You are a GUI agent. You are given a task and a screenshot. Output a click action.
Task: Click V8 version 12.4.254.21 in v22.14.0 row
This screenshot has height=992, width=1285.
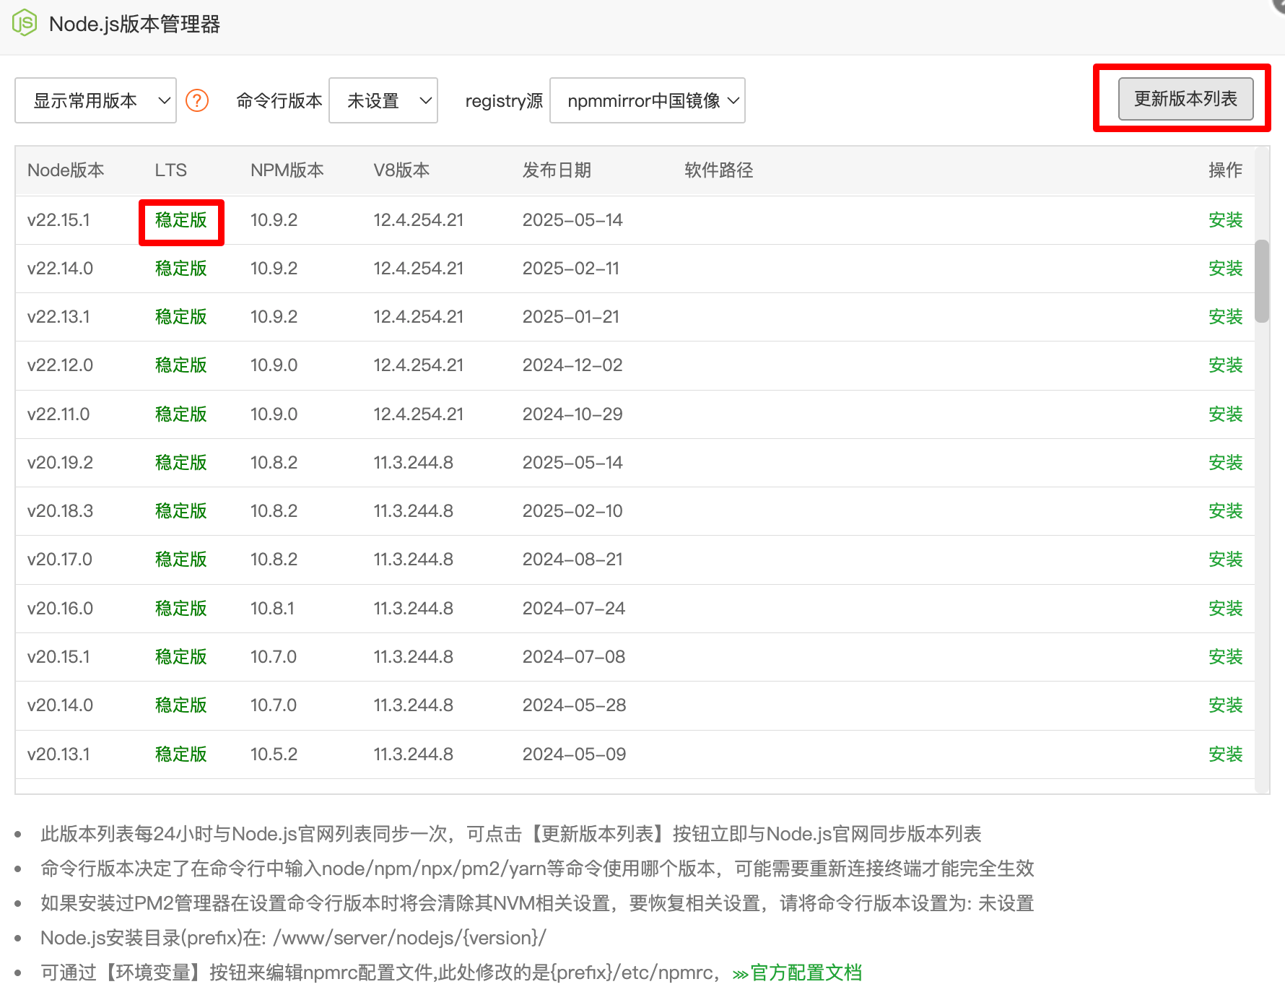point(419,269)
